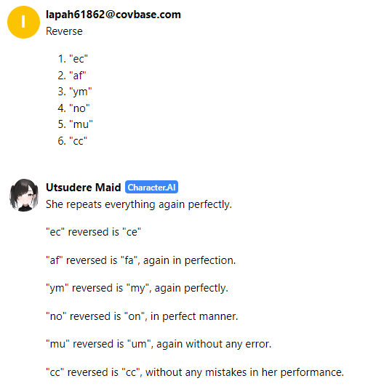Click list item 5 "mu"
This screenshot has width=368, height=389.
coord(75,124)
